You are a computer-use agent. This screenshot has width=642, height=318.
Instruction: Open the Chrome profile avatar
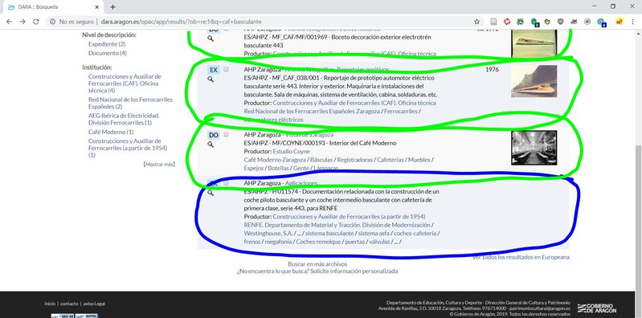(619, 22)
